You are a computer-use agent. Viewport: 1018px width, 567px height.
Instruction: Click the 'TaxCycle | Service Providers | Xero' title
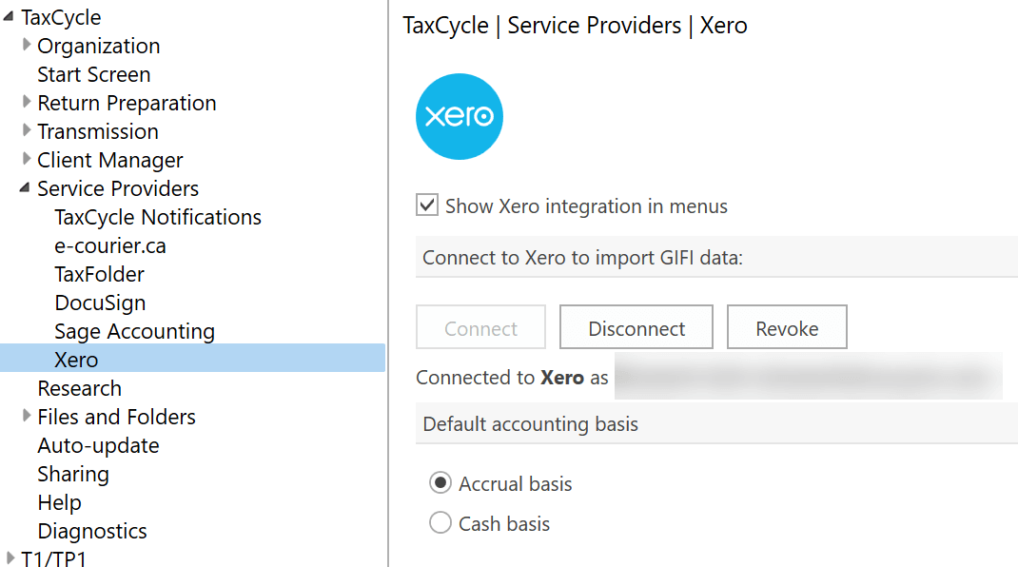pos(575,26)
